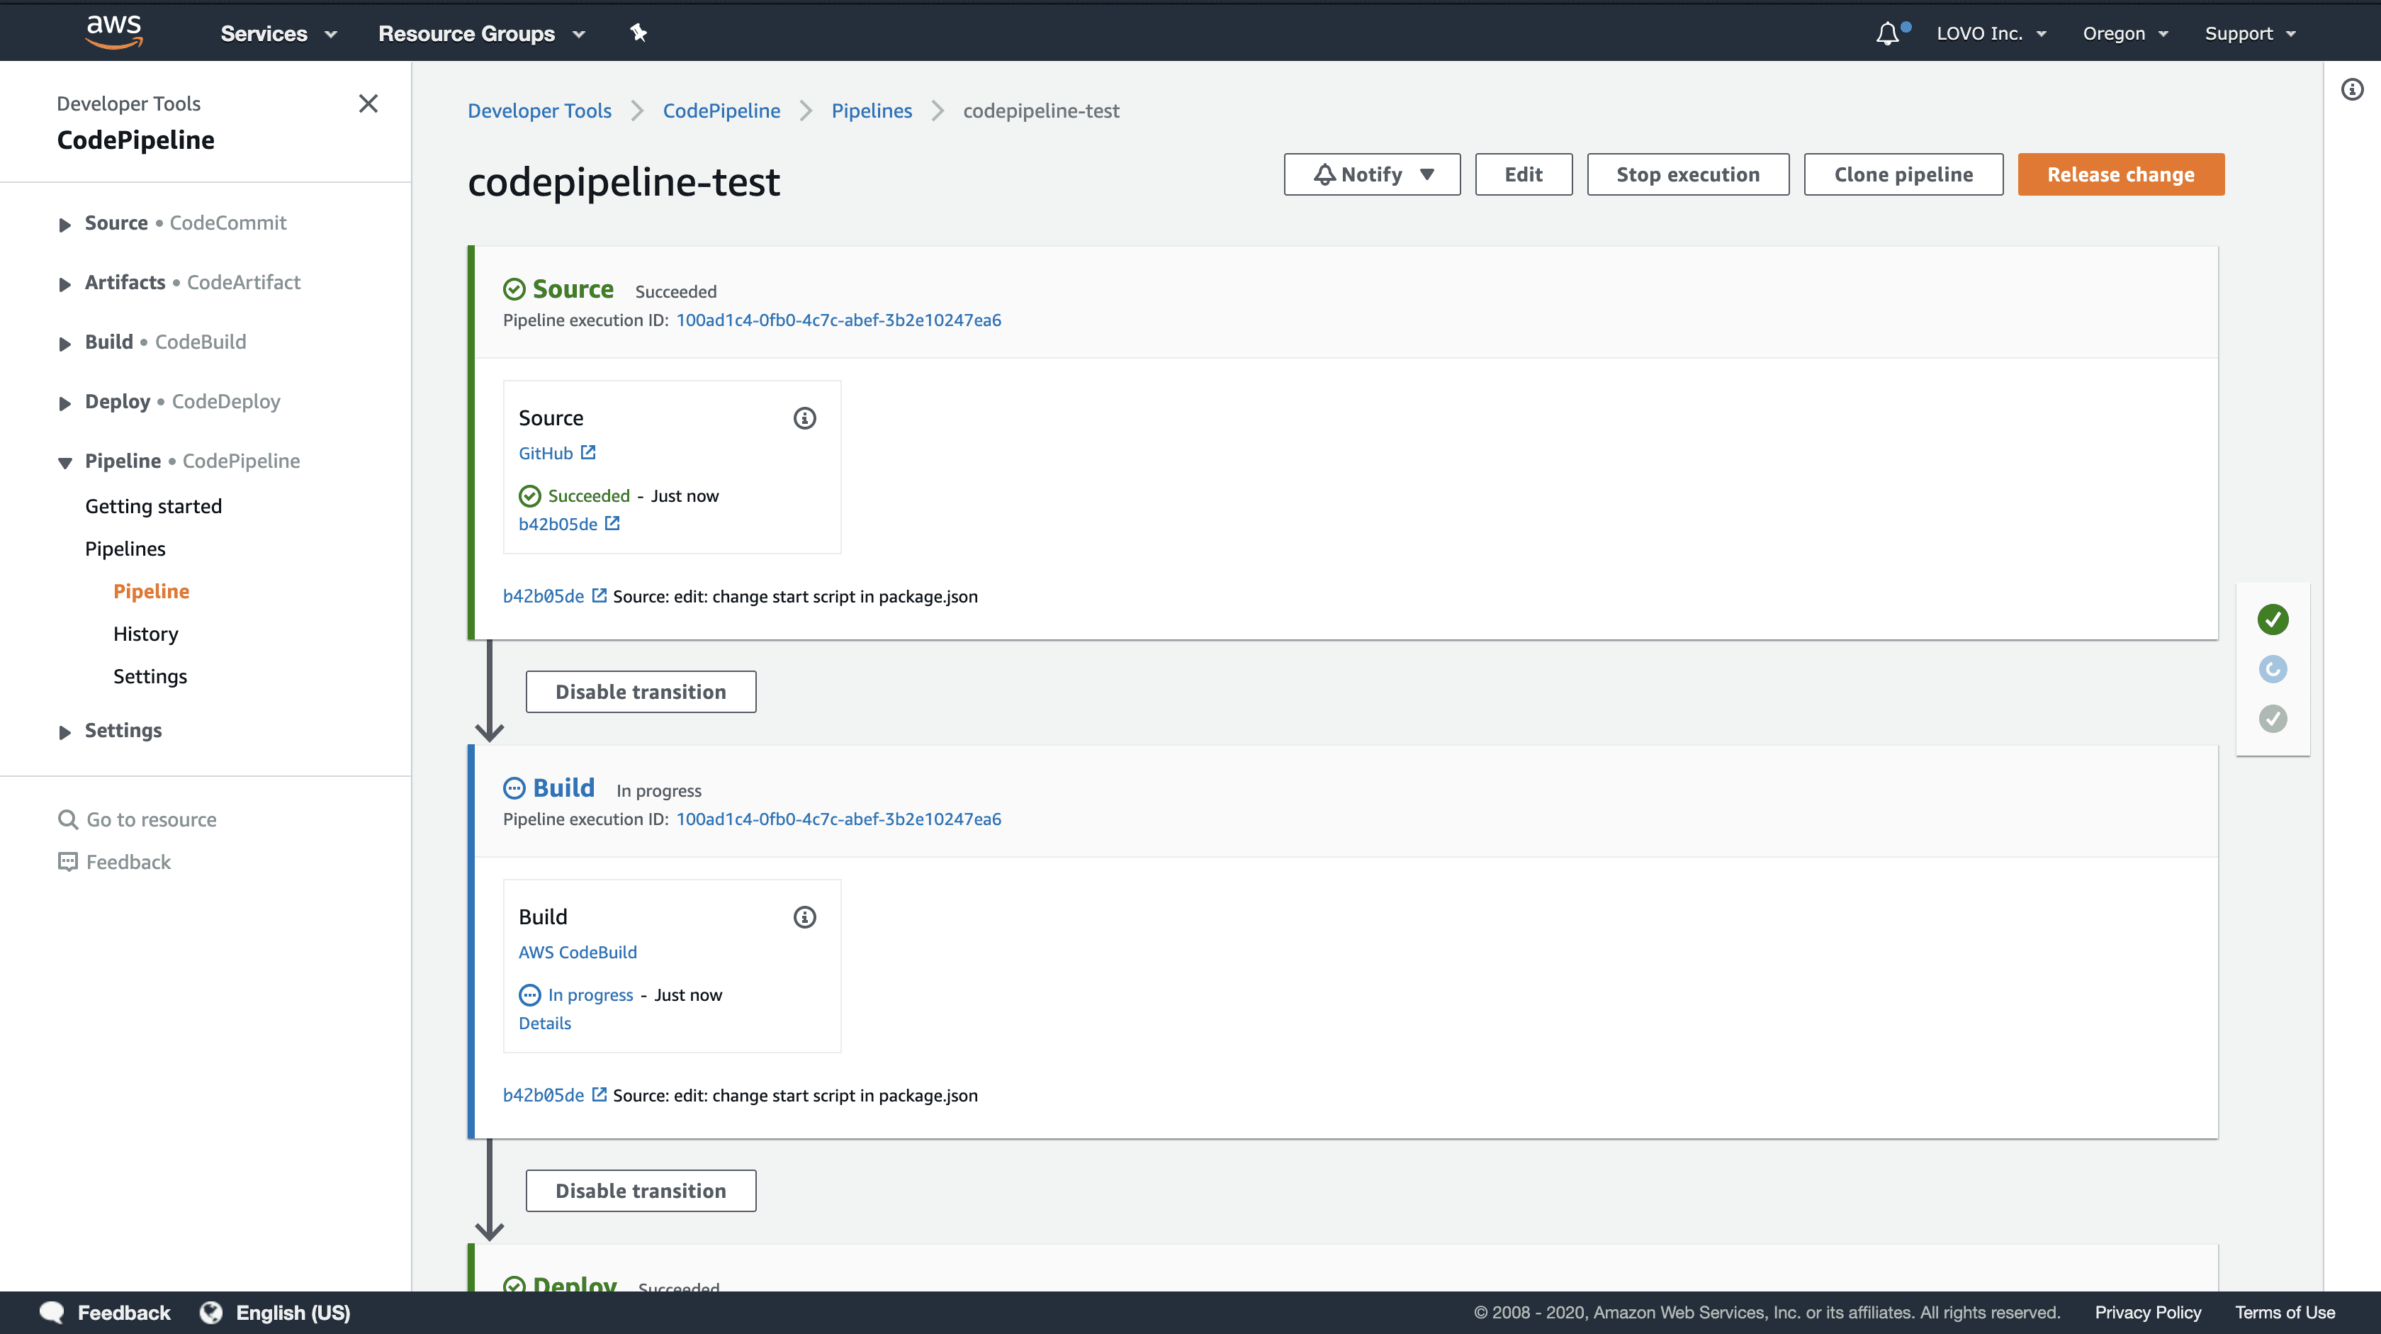
Task: Click external link icon next to GitHub
Action: click(x=588, y=452)
